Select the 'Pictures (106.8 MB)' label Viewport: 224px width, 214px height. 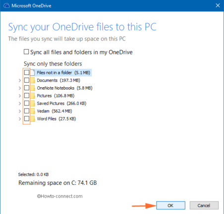[x=56, y=96]
